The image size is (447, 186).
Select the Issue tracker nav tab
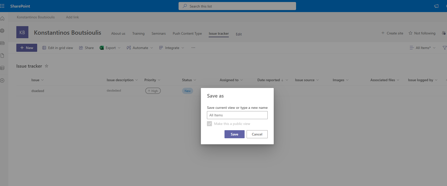(x=219, y=33)
